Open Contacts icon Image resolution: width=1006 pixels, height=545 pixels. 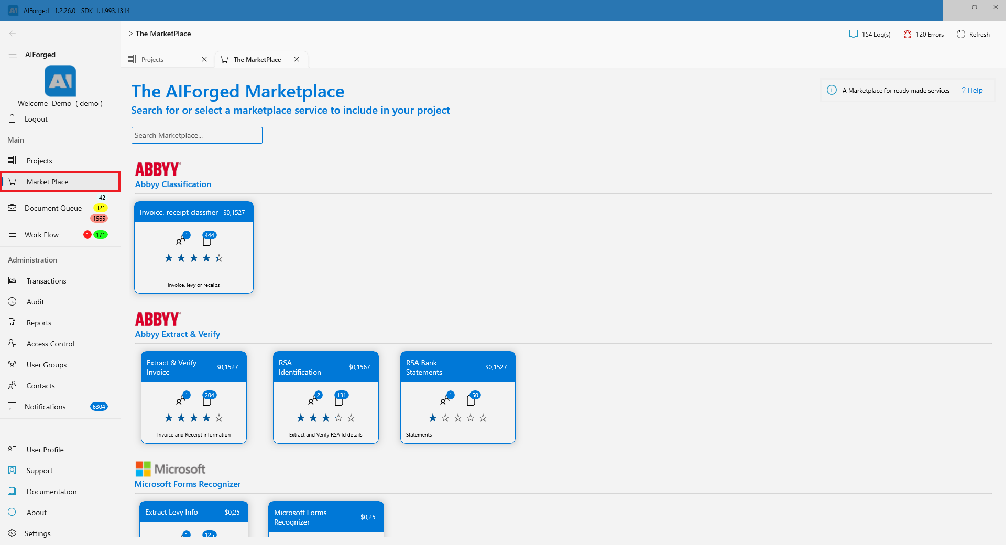coord(12,385)
